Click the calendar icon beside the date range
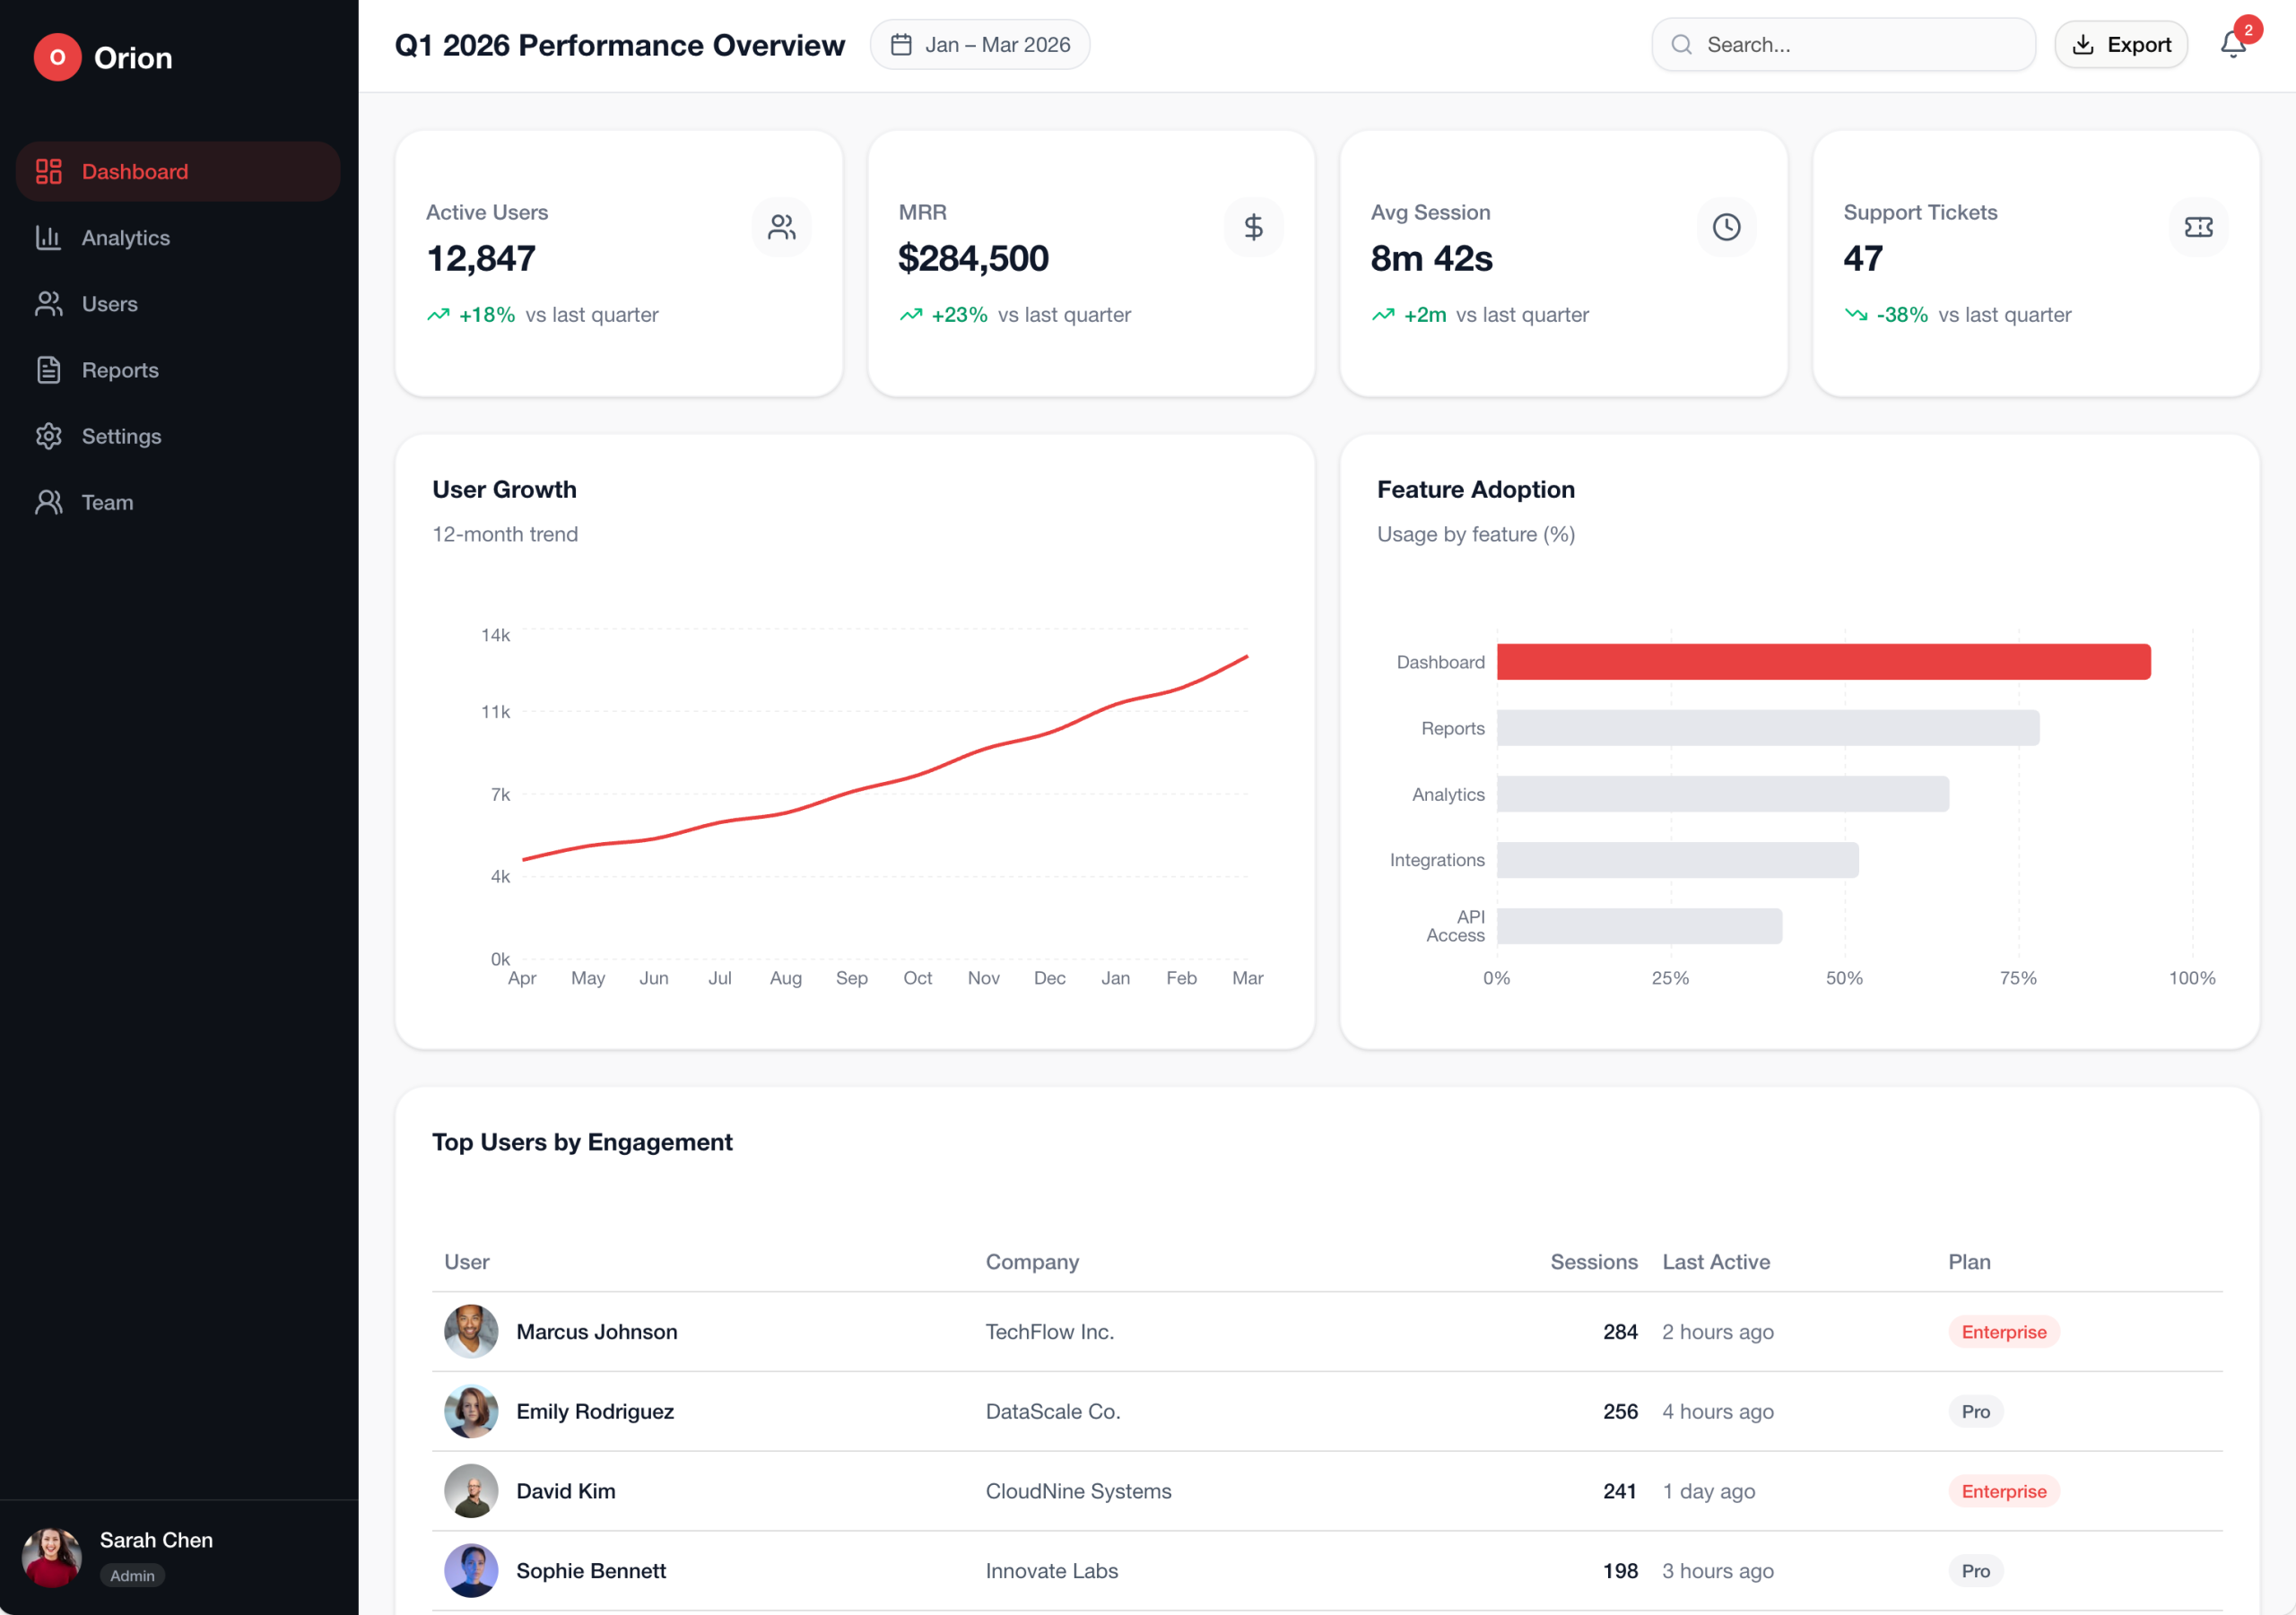This screenshot has width=2296, height=1615. (x=901, y=44)
